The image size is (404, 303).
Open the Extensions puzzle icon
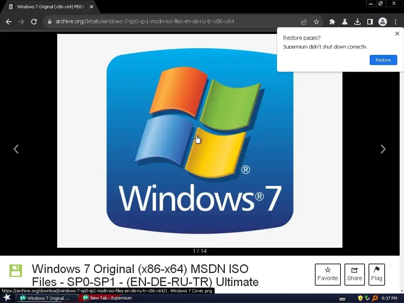332,22
